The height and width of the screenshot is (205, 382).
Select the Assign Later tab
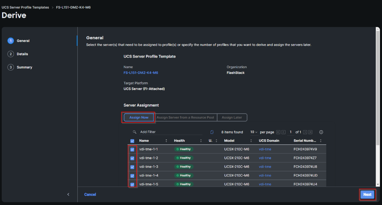coord(232,117)
